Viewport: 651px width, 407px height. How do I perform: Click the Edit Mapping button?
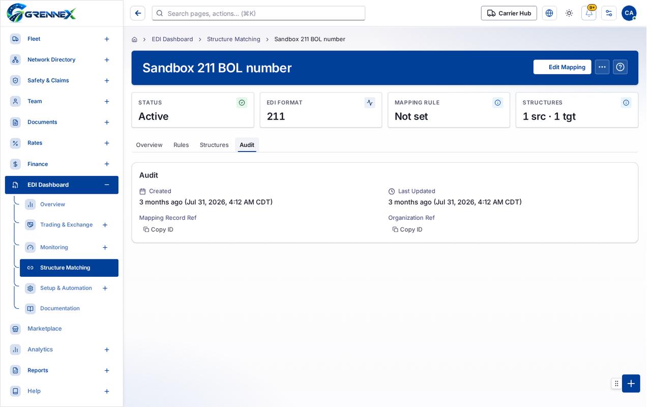click(x=562, y=67)
